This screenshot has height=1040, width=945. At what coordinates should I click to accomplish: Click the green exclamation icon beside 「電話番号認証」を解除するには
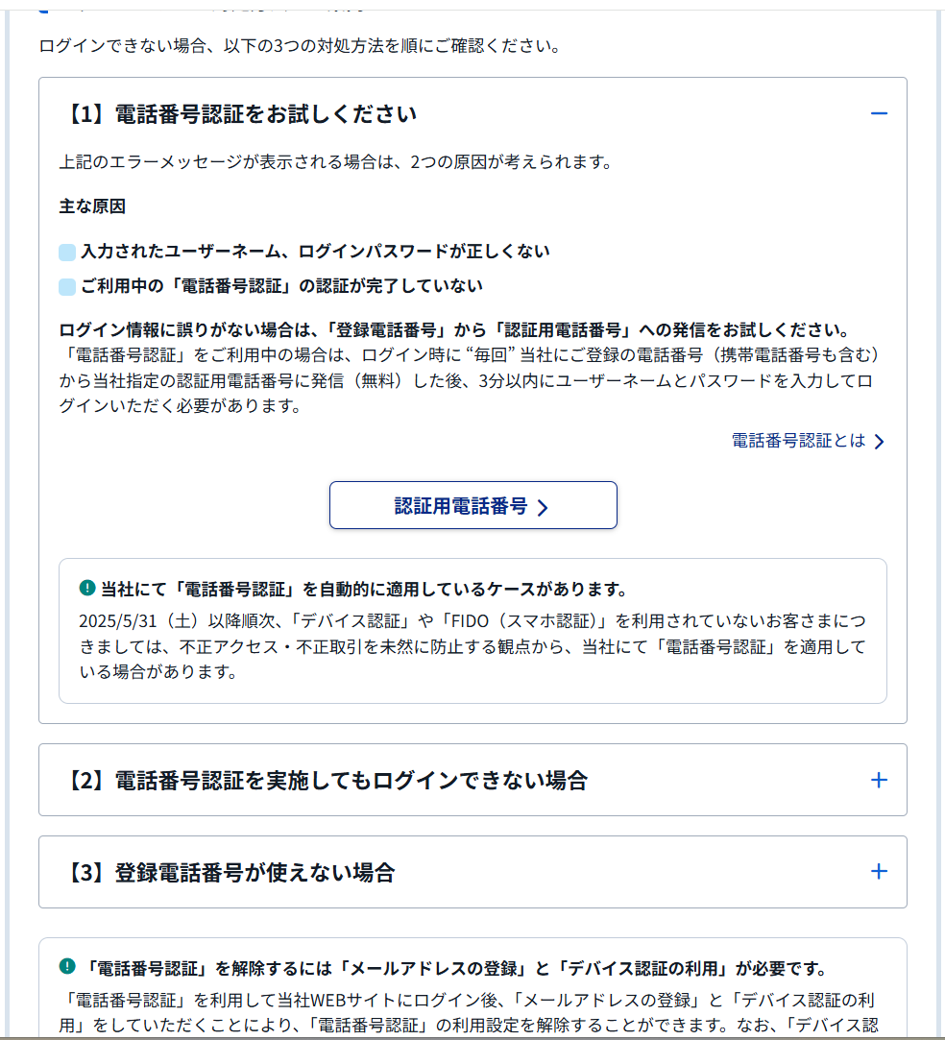click(x=67, y=966)
